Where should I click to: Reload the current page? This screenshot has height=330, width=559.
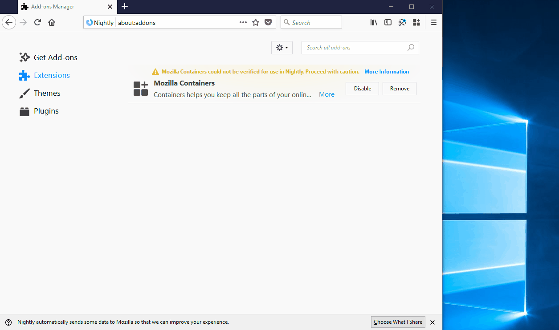pos(37,22)
